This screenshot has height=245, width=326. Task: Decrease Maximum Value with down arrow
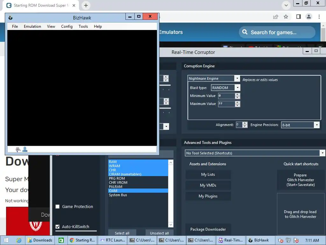(x=237, y=105)
